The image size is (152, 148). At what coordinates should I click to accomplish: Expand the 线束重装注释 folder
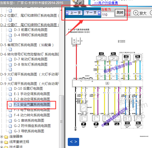(x=2, y=142)
